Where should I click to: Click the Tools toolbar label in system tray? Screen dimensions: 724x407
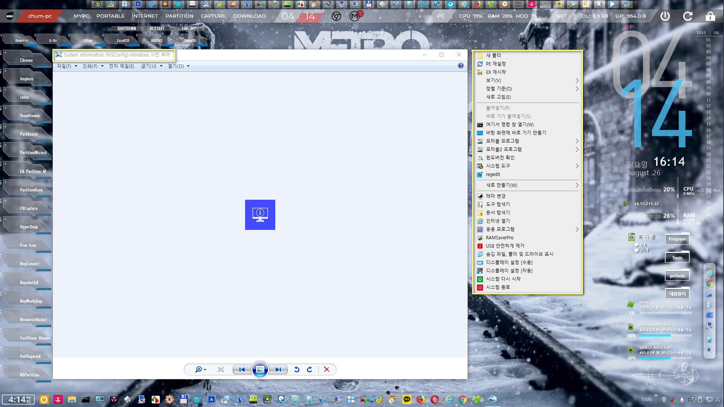(x=646, y=399)
